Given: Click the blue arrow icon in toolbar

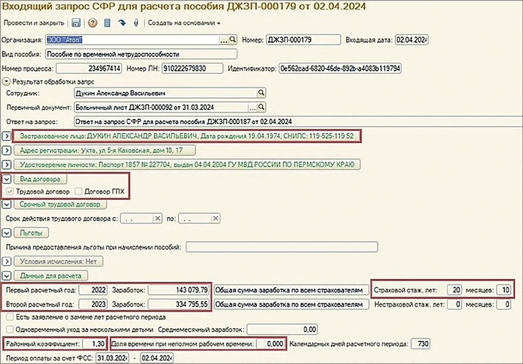Looking at the screenshot, I should pos(122,23).
